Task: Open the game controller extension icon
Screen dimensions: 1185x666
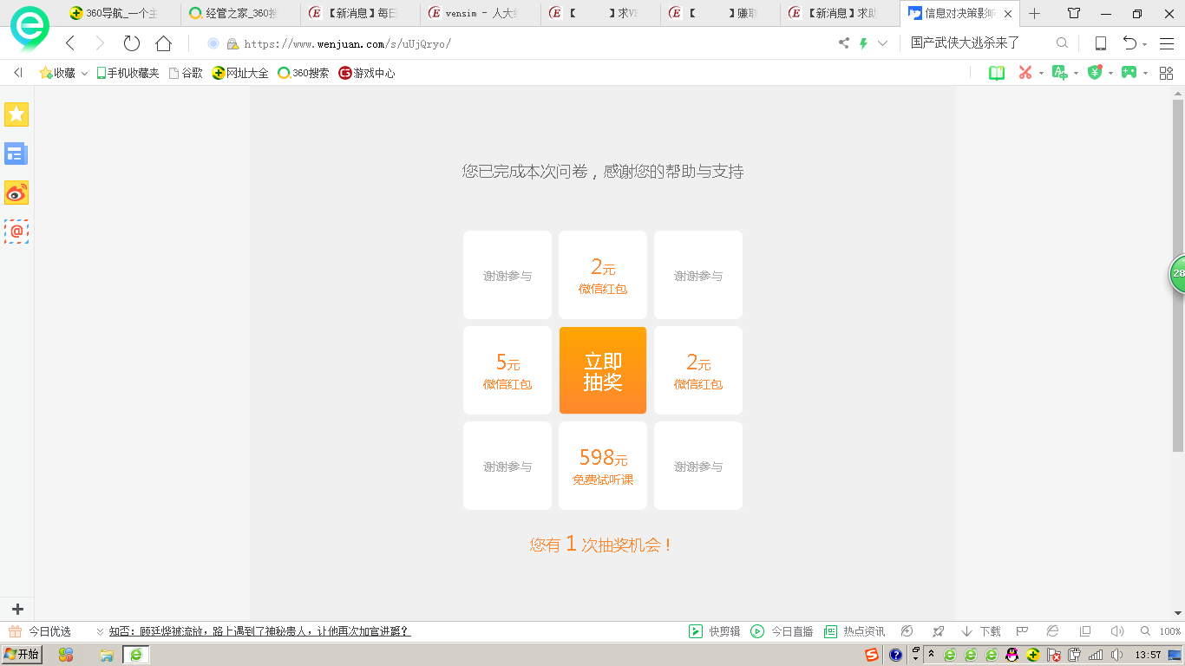Action: click(x=1129, y=73)
